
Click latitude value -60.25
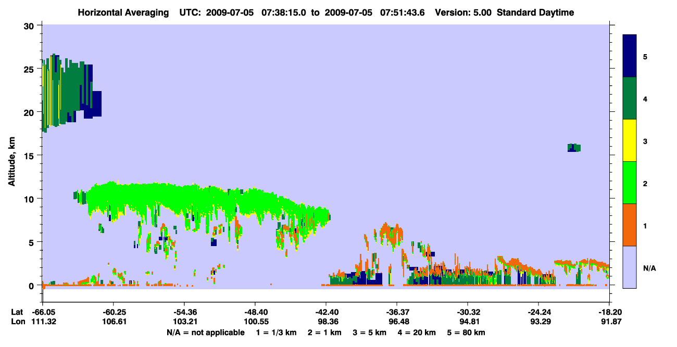[x=113, y=312]
